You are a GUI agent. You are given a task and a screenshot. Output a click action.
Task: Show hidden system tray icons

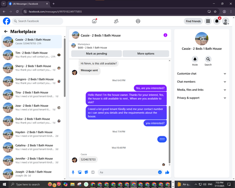pyautogui.click(x=196, y=184)
